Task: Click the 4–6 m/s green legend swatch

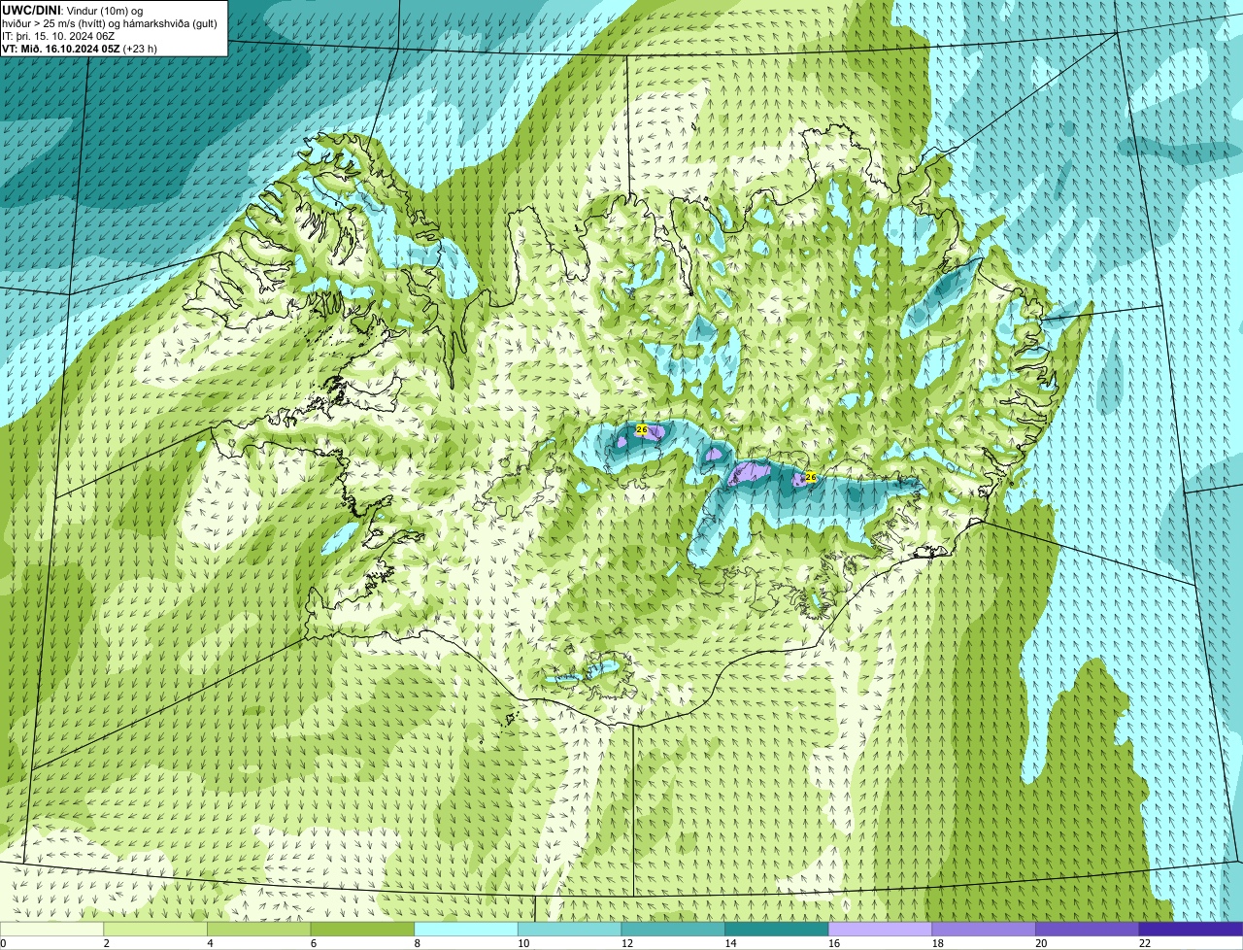Action: point(258,929)
